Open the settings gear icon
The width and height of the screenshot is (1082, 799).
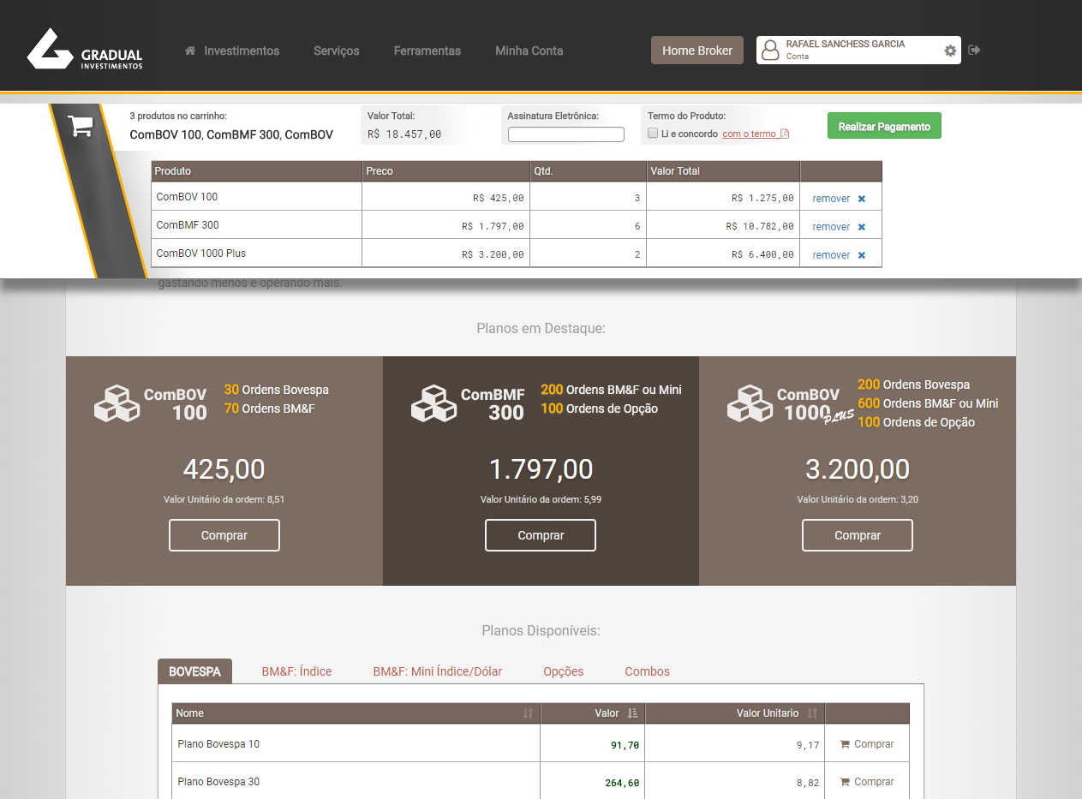[950, 51]
